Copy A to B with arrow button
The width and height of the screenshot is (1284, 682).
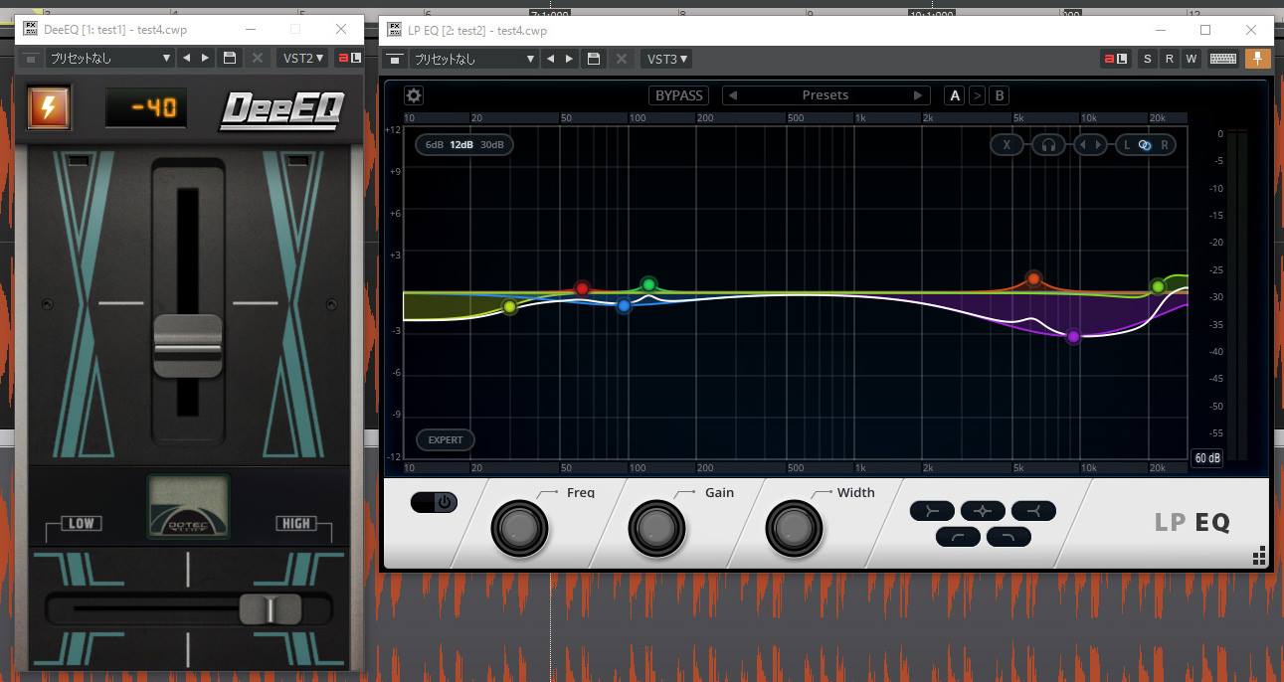(977, 95)
